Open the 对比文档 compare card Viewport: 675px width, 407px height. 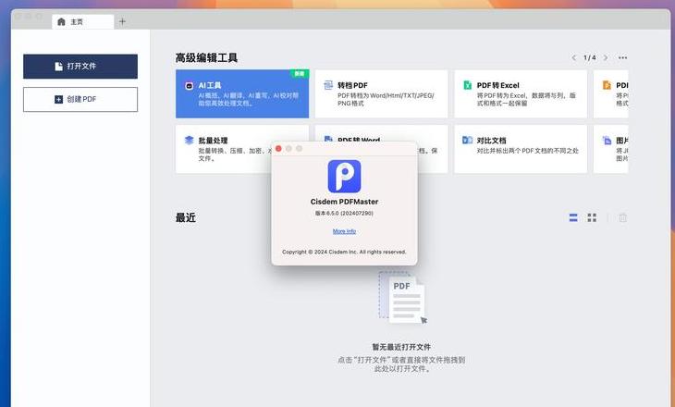pos(521,149)
